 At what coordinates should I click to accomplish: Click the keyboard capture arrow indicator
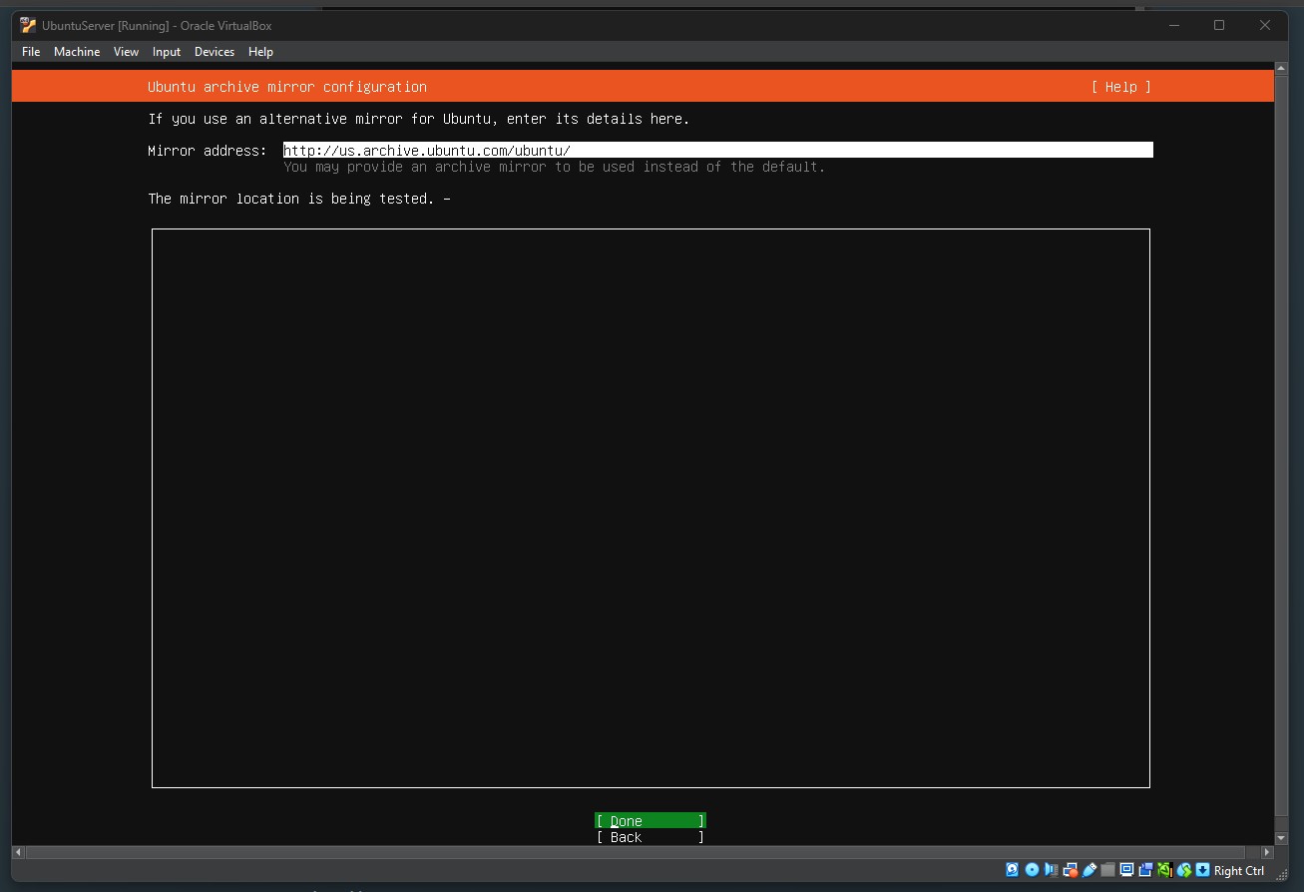tap(1202, 870)
